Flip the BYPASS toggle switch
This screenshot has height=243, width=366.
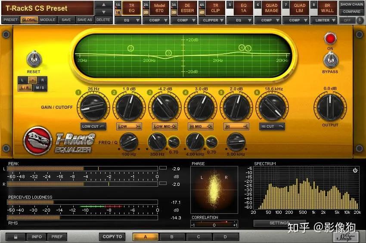[330, 59]
